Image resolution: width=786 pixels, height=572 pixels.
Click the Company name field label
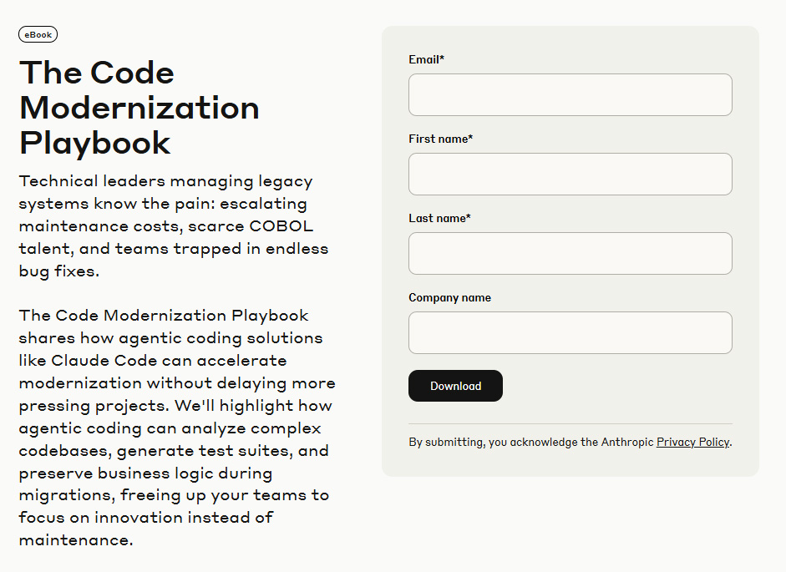tap(449, 297)
